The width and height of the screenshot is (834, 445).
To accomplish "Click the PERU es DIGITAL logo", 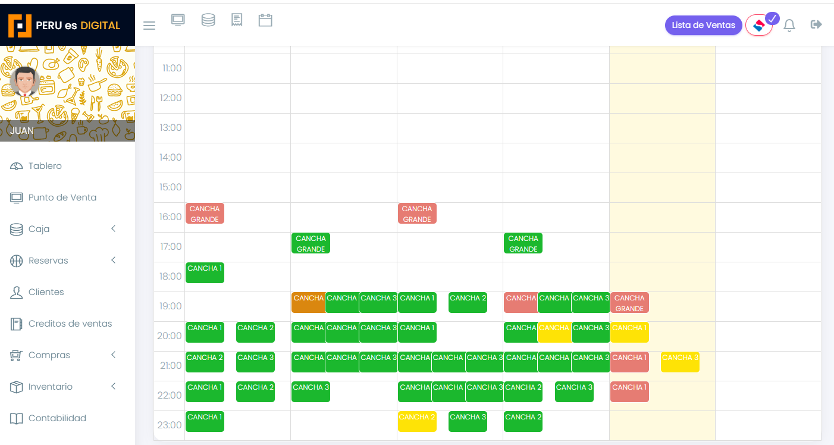I will point(64,25).
